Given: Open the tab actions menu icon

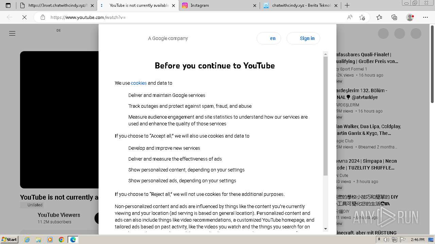Looking at the screenshot, I should [x=8, y=5].
